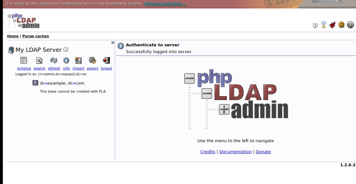Click the light bulb feature request icon
Image resolution: width=356 pixels, height=184 pixels.
(324, 25)
